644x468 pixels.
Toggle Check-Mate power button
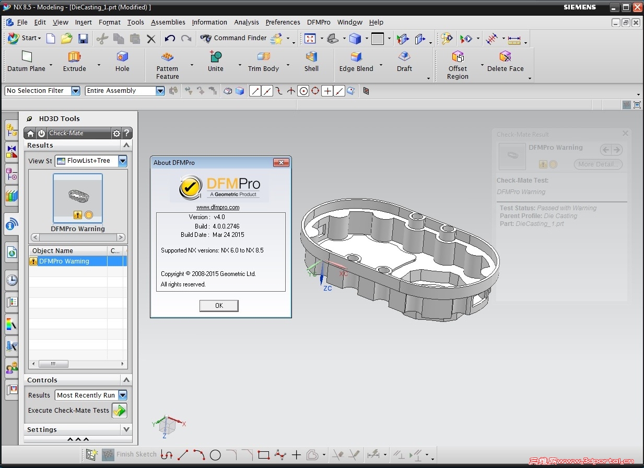[x=41, y=134]
